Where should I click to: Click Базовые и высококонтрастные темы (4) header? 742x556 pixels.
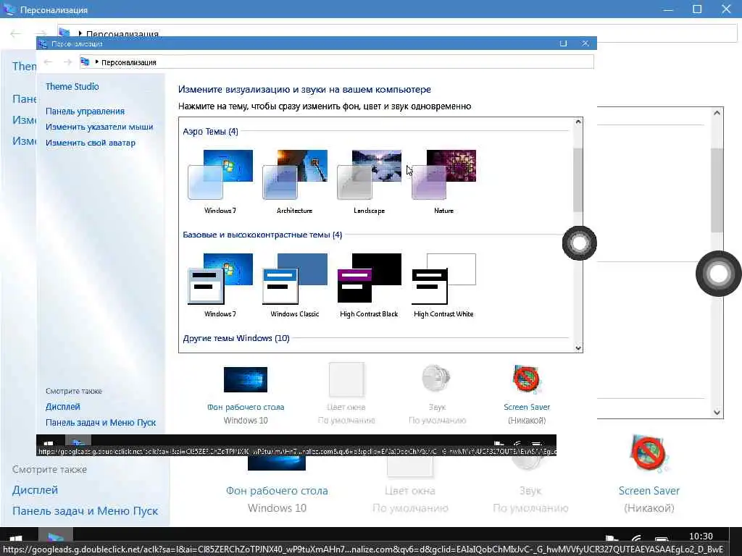click(262, 235)
